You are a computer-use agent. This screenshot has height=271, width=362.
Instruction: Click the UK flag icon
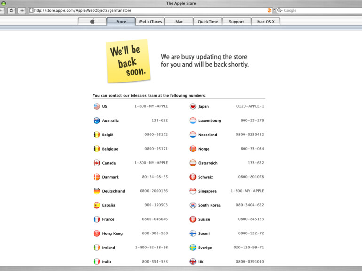coord(193,262)
